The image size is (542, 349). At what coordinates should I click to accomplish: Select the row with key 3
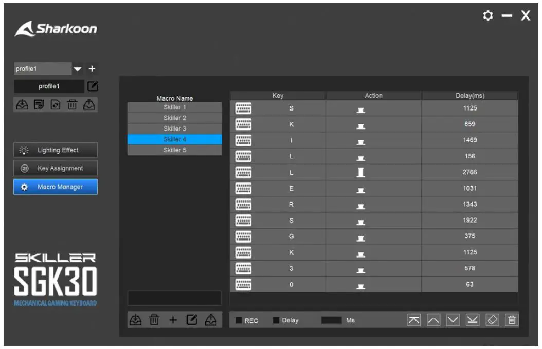coord(374,268)
